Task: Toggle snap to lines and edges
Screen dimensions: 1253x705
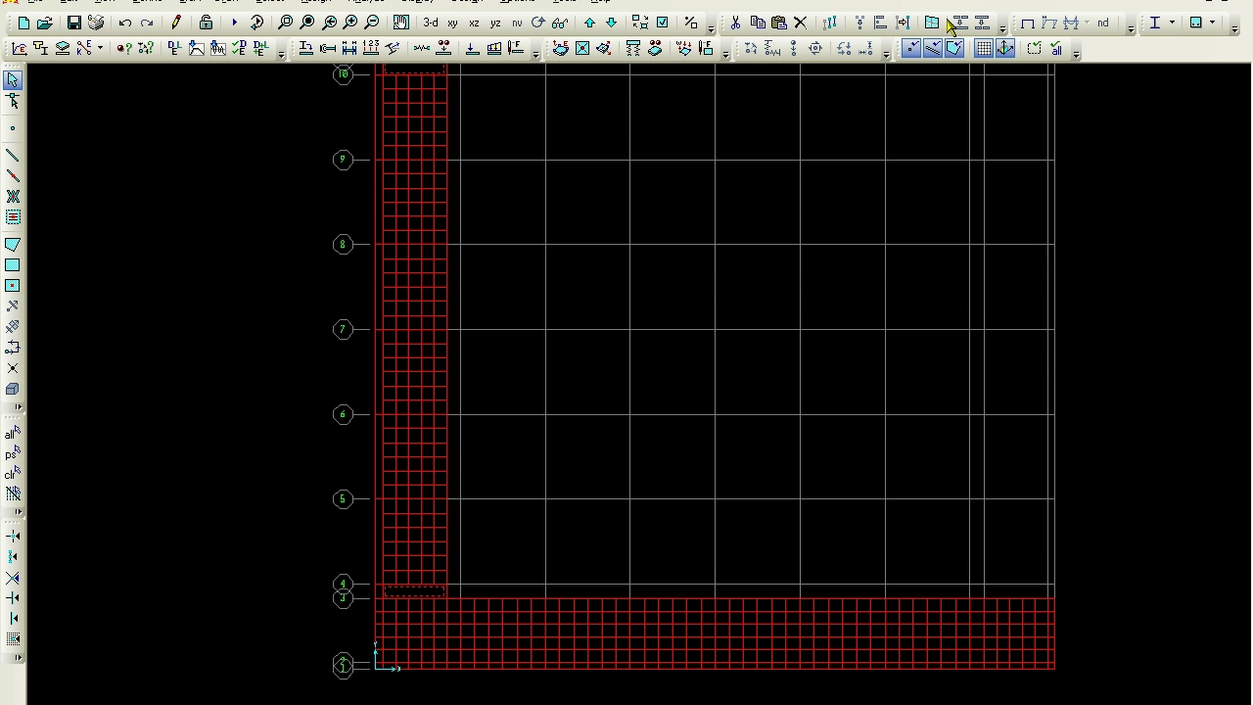Action: click(933, 48)
